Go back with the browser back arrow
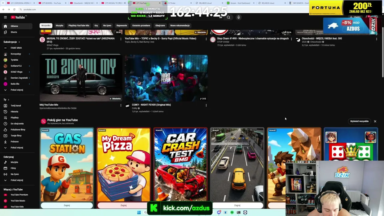The height and width of the screenshot is (216, 384). (3, 9)
